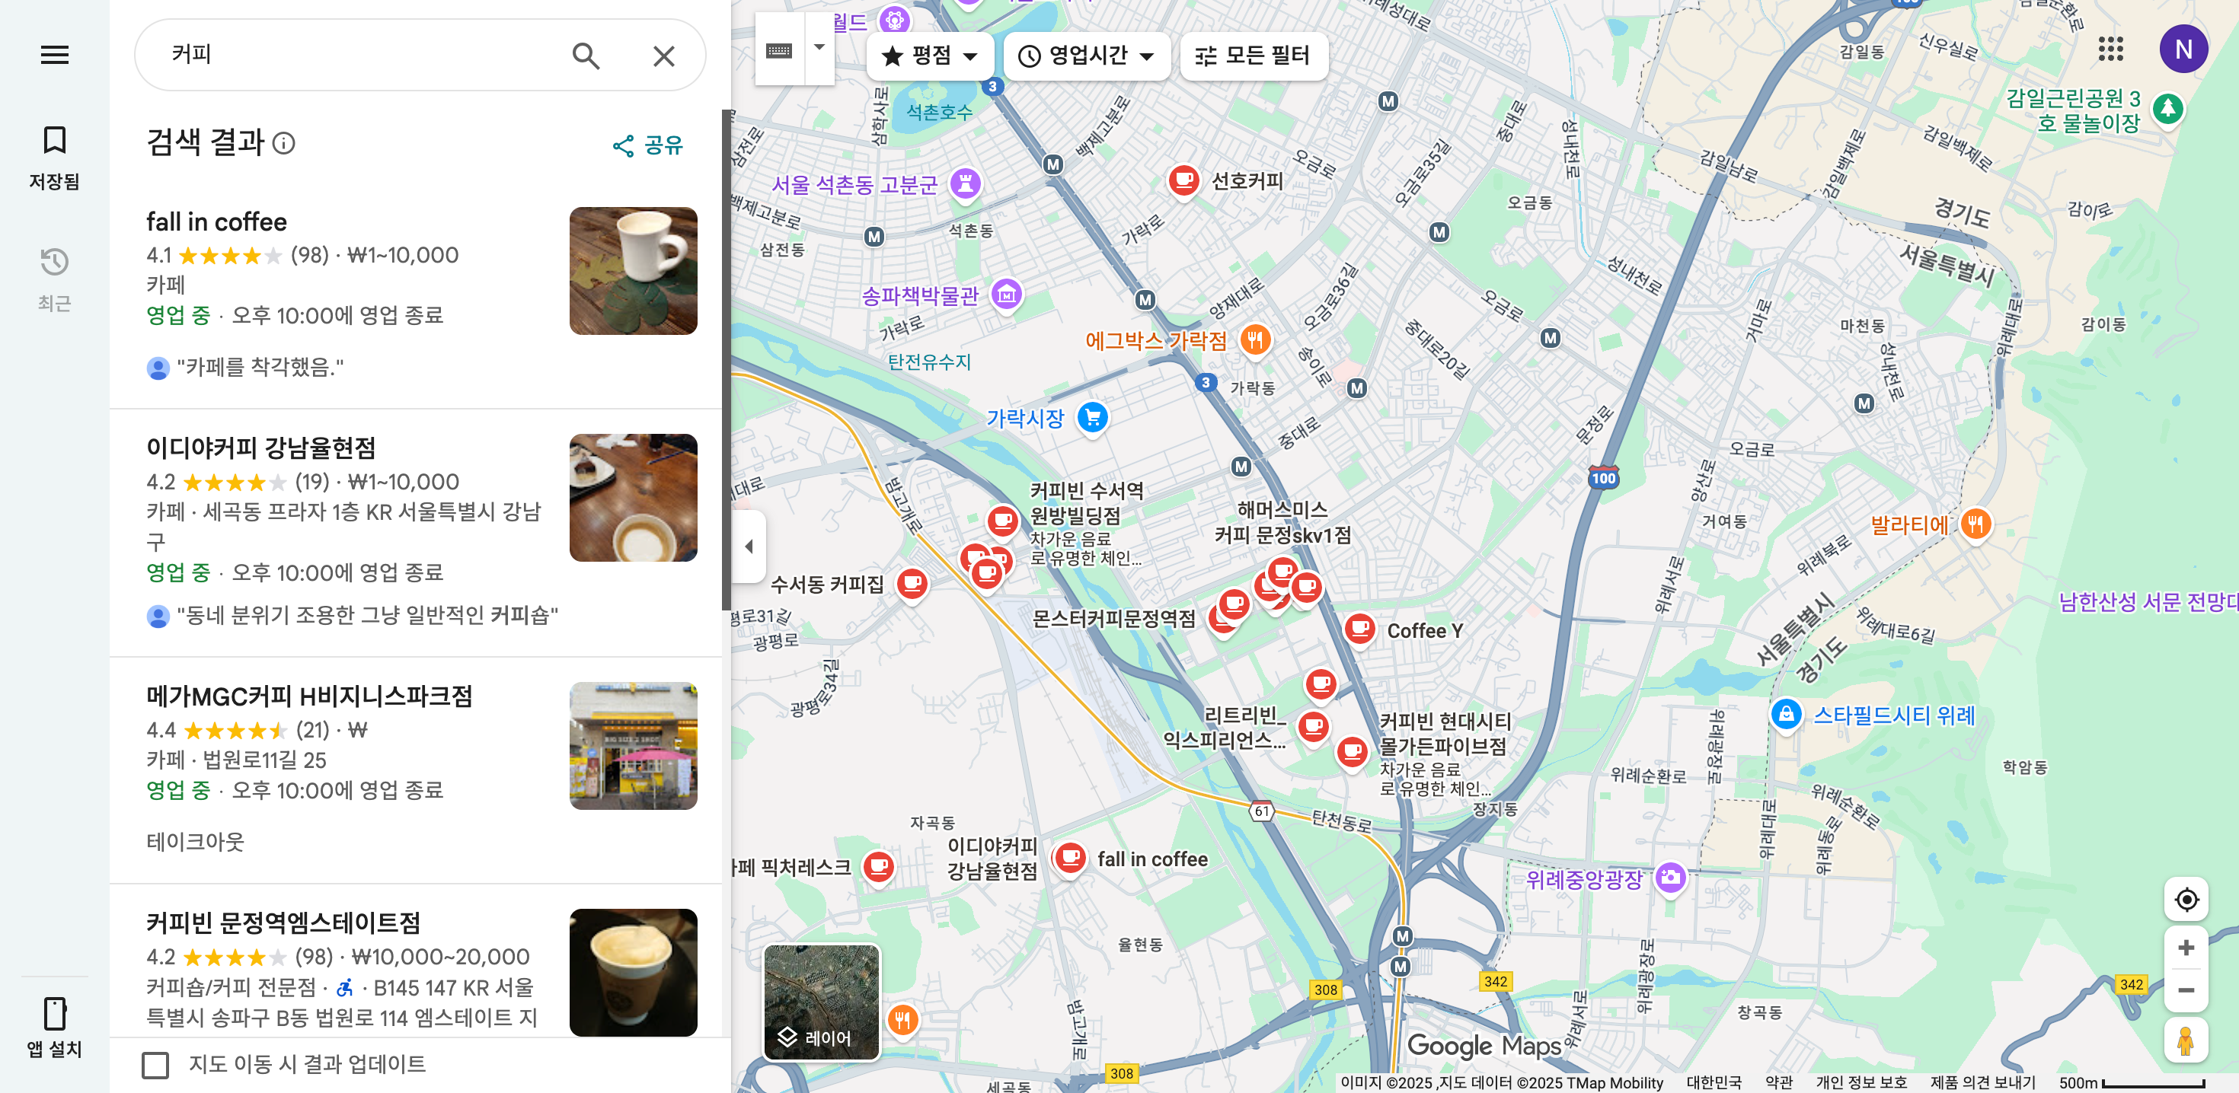Screen dimensions: 2239x1093
Task: Click the results panel scrollbar
Action: pos(726,360)
